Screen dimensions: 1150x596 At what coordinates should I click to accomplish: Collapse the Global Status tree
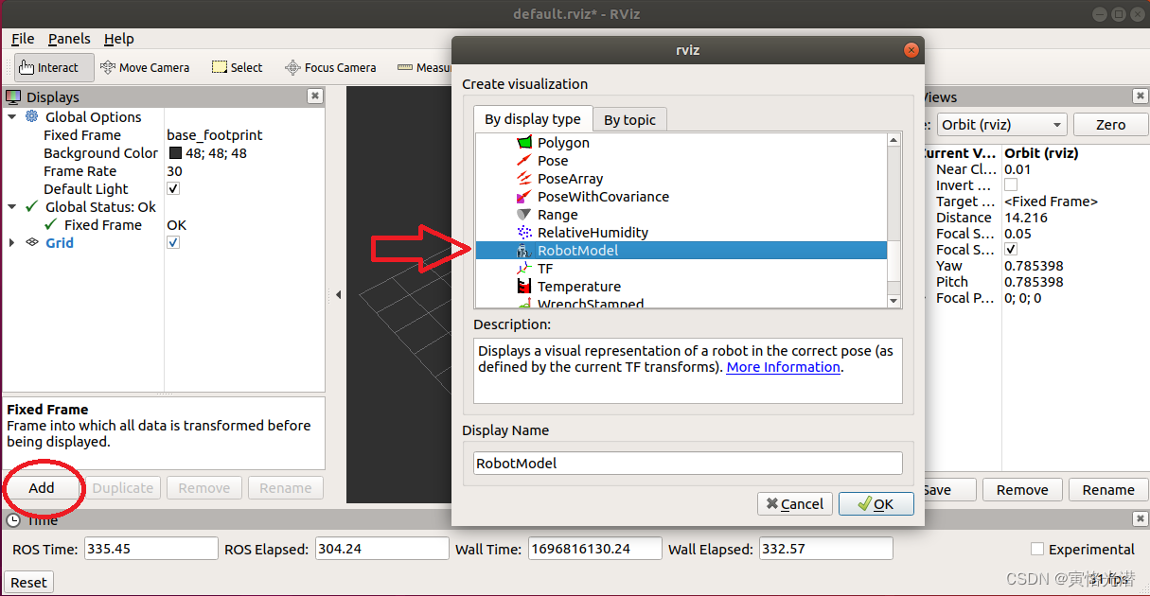(x=12, y=206)
